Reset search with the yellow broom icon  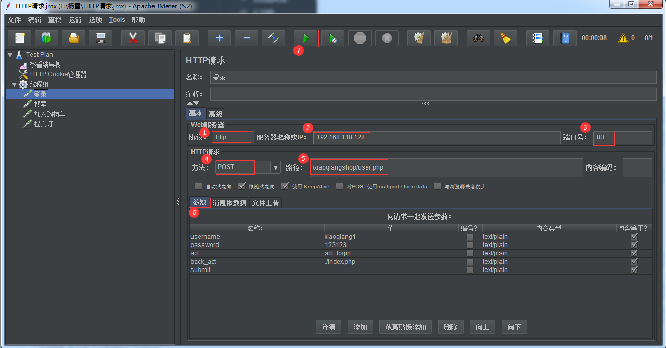[x=505, y=38]
